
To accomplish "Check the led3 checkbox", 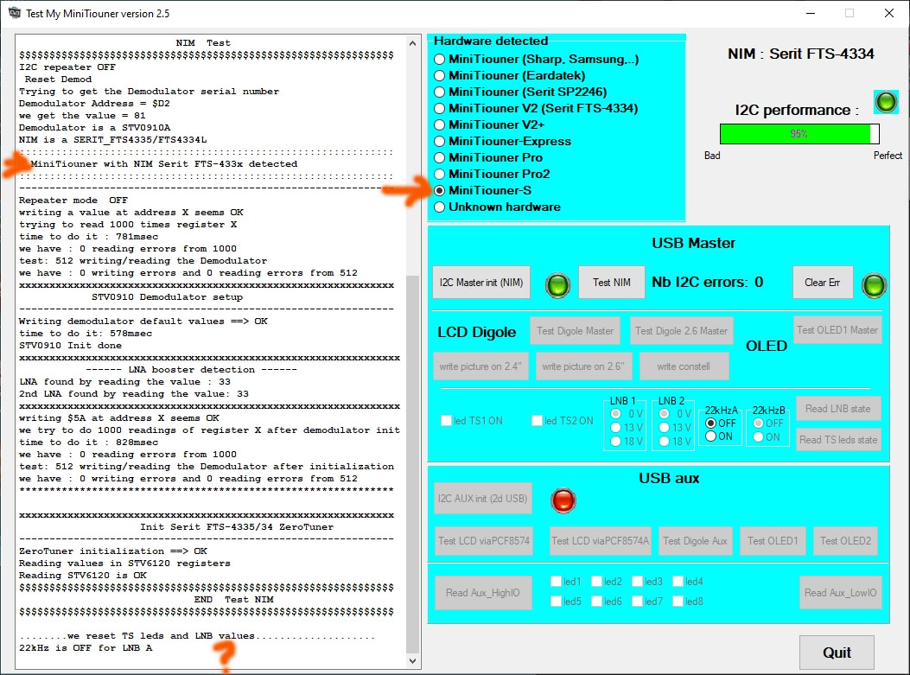I will (x=637, y=581).
